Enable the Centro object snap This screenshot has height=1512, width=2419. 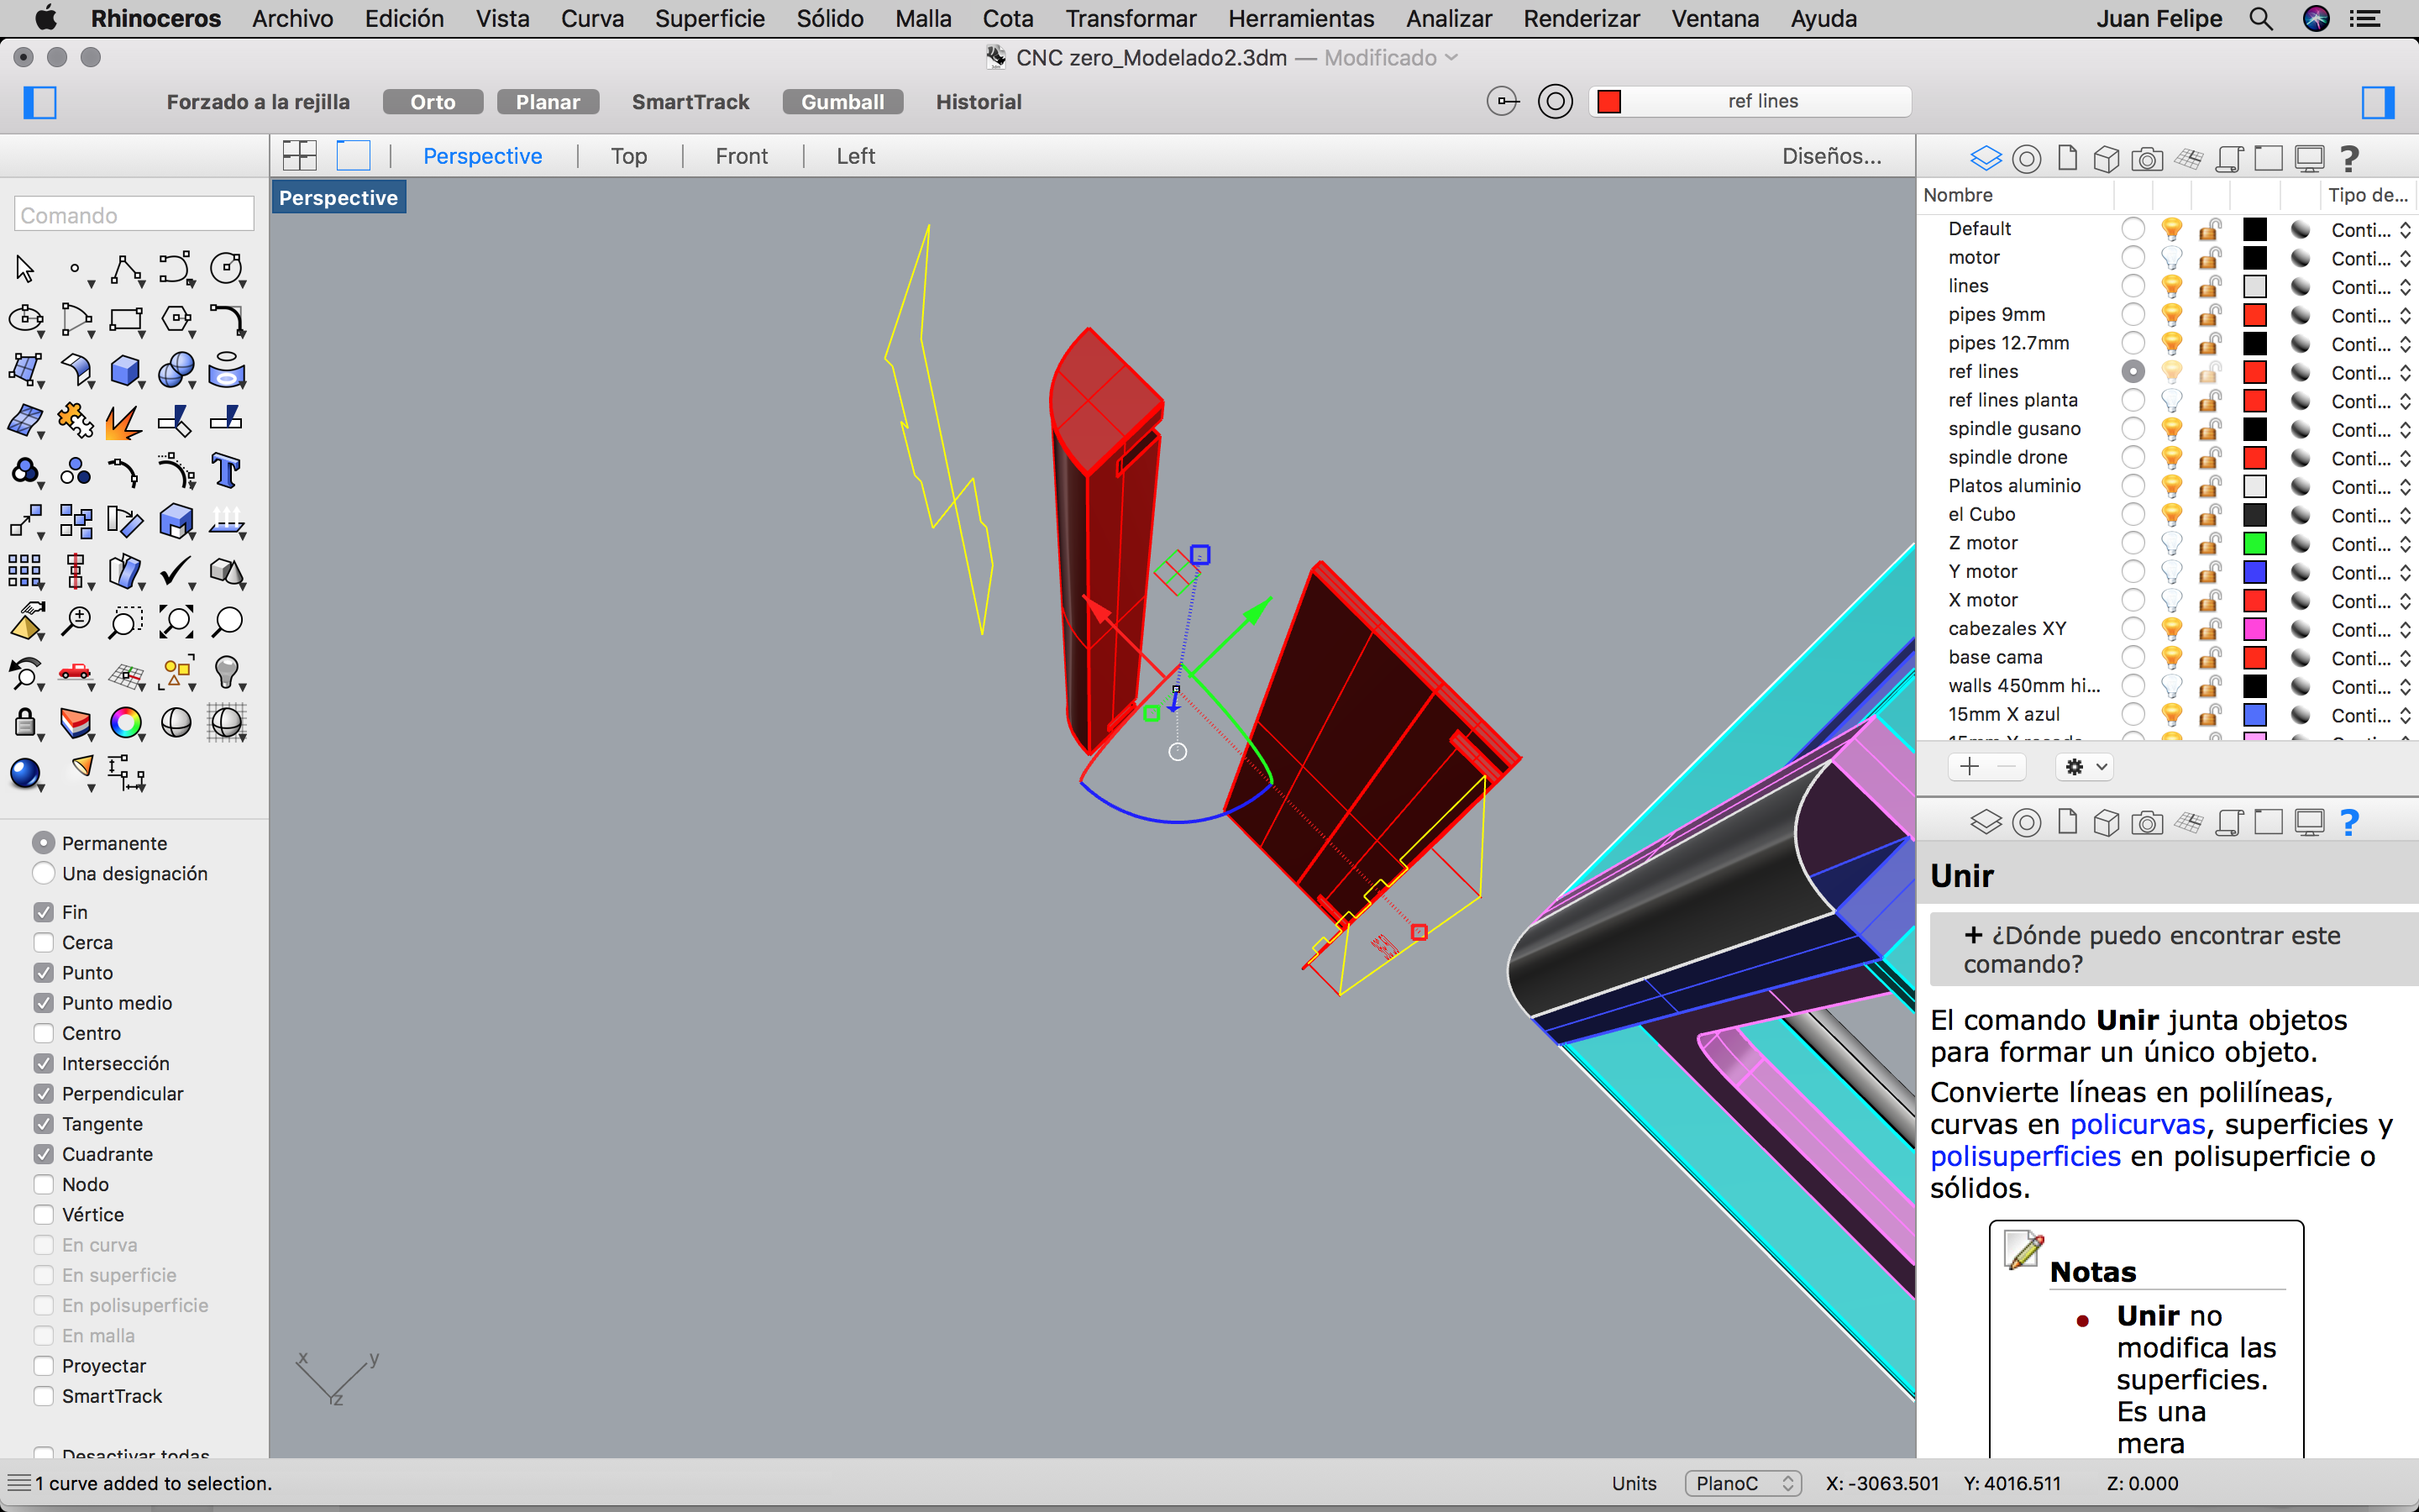44,1033
